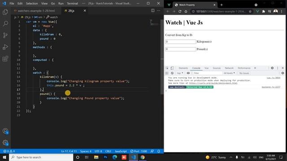Open Windows Start menu

[x=4, y=157]
